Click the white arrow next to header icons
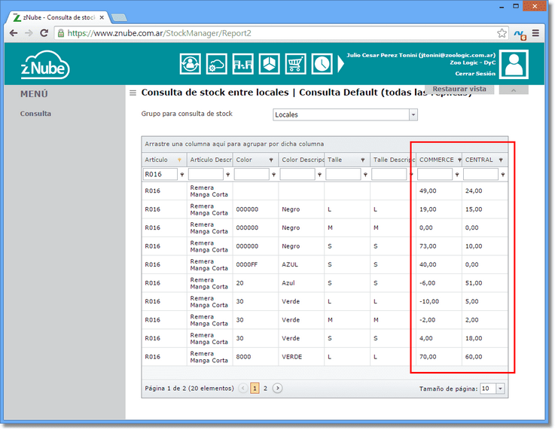The height and width of the screenshot is (430, 555). coord(340,64)
